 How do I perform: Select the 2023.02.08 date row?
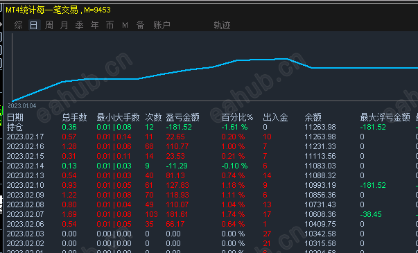click(26, 204)
